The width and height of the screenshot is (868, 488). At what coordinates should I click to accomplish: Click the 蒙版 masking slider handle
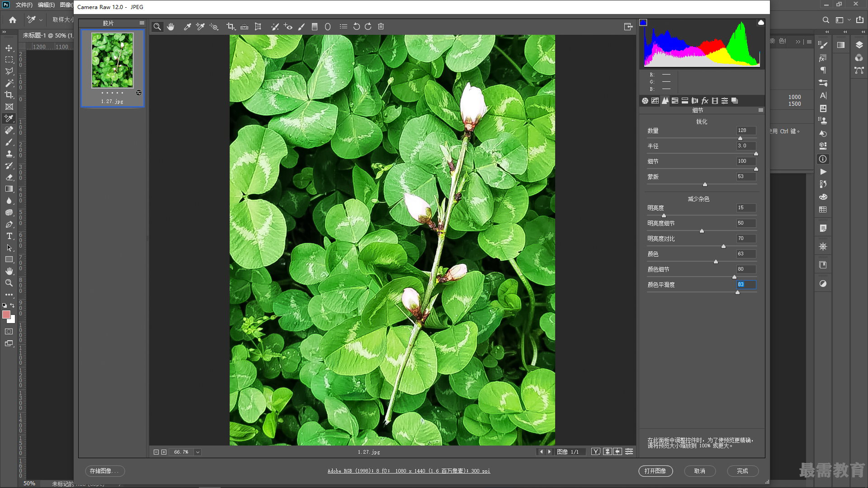[705, 184]
